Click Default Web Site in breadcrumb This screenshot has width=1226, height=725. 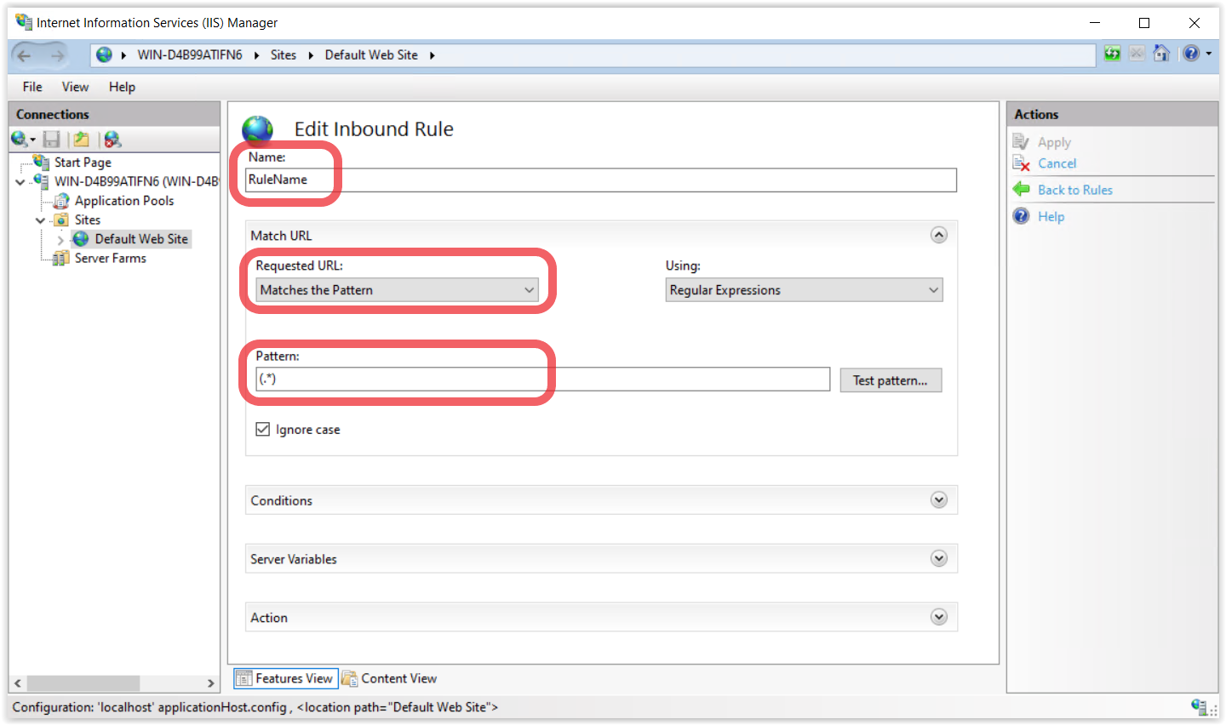[x=371, y=55]
